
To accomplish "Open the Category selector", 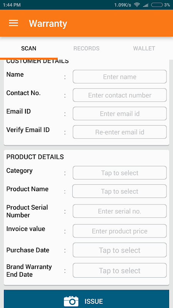I will [120, 173].
